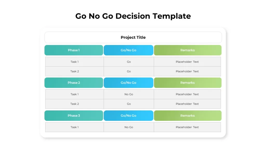Click the Go/No Go header beside Phase 2
Viewport: 266px width, 150px height.
128,83
